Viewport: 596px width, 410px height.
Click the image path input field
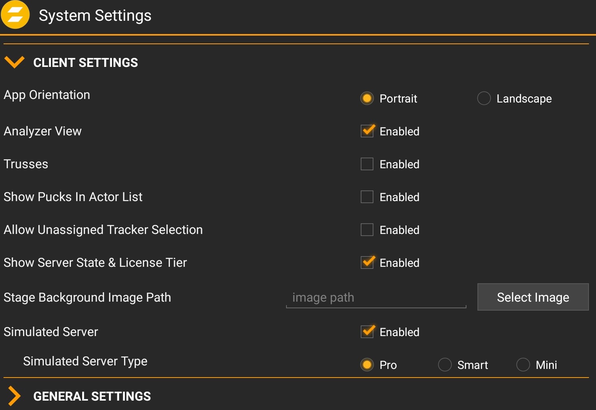[x=376, y=298]
